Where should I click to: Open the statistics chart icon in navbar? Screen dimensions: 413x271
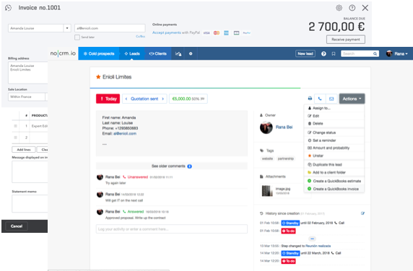(178, 53)
